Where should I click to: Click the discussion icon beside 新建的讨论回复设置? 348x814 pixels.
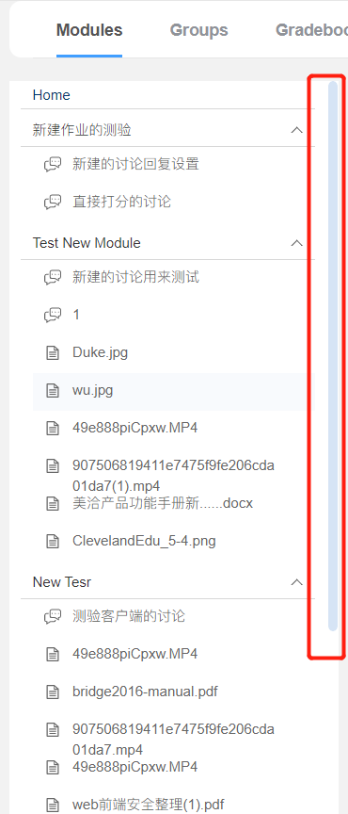coord(53,165)
